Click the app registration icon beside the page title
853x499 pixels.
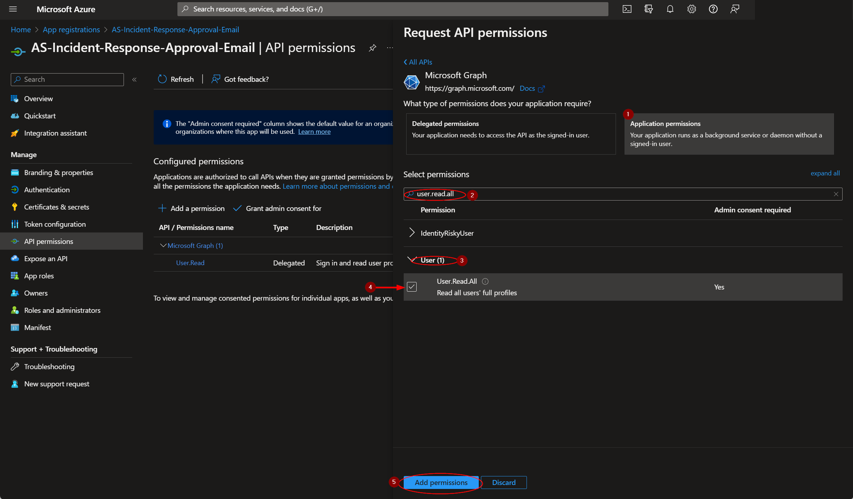(18, 52)
